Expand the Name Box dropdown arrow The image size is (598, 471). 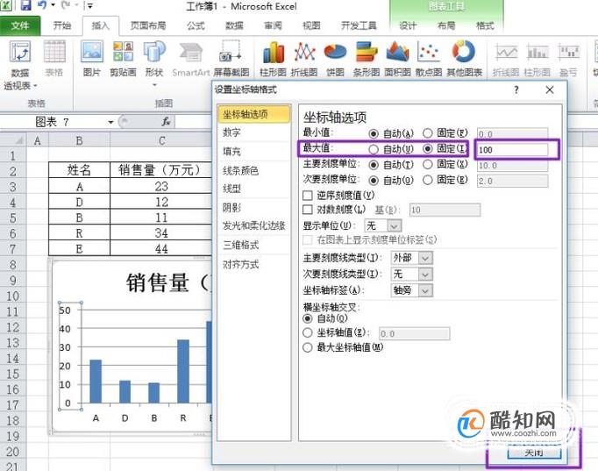point(110,123)
